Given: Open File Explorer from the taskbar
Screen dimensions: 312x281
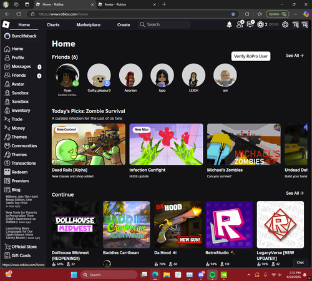Looking at the screenshot, I should 167,275.
